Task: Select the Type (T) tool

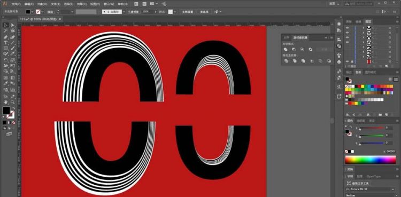Action: [6, 43]
